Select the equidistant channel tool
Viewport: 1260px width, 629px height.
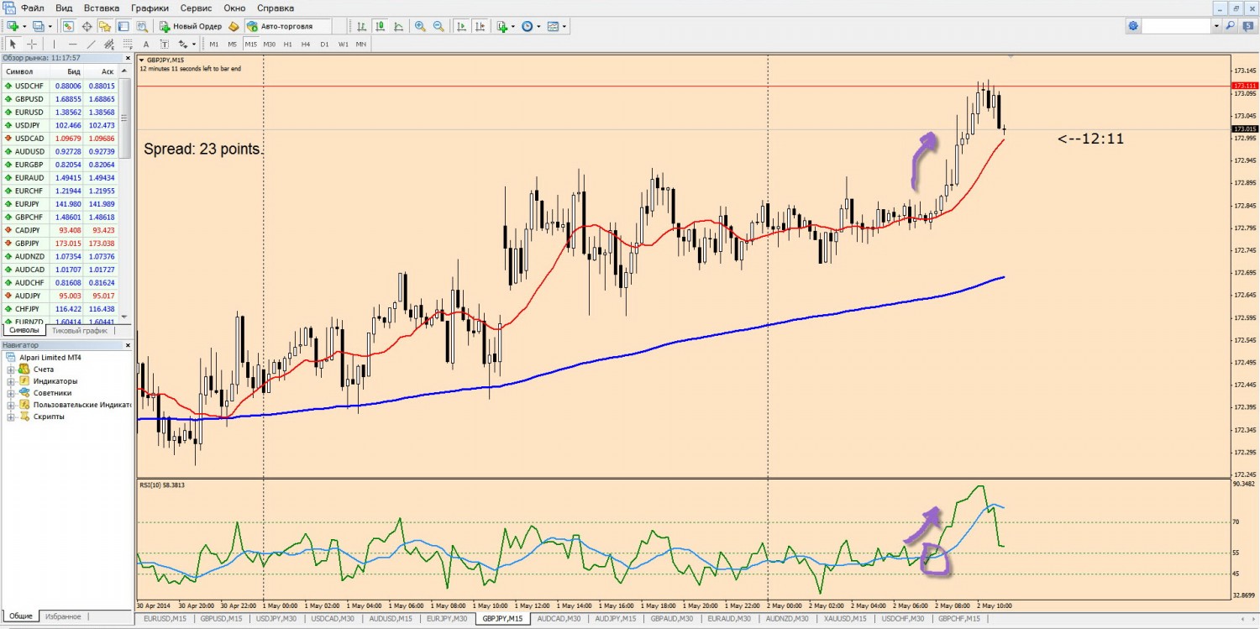(109, 44)
